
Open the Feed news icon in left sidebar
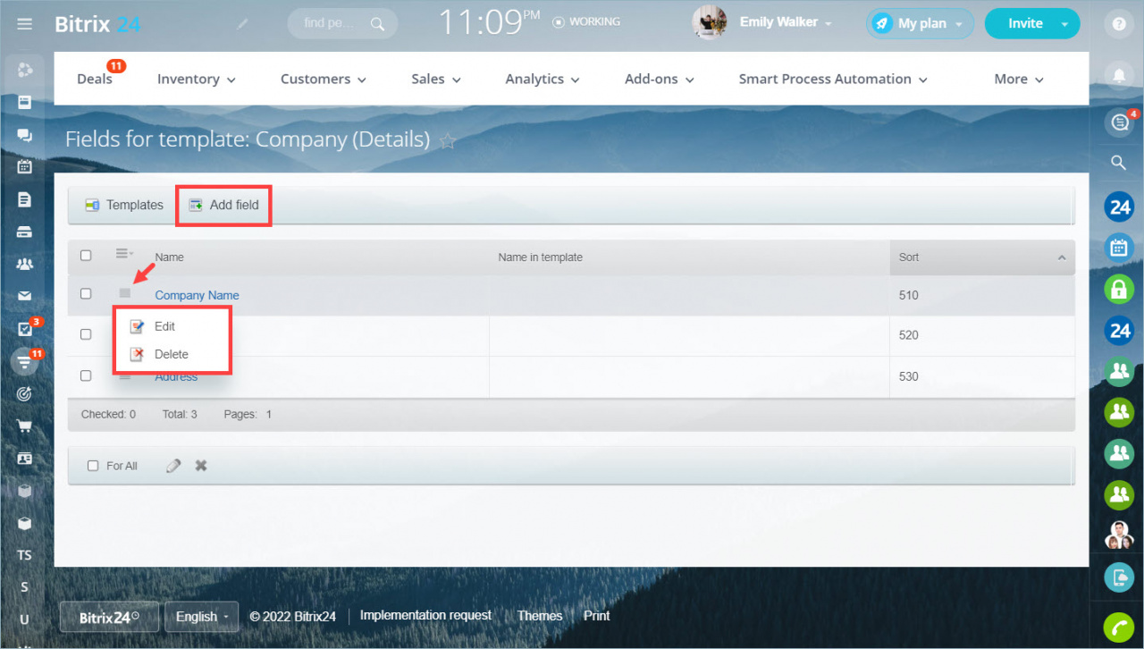tap(25, 102)
